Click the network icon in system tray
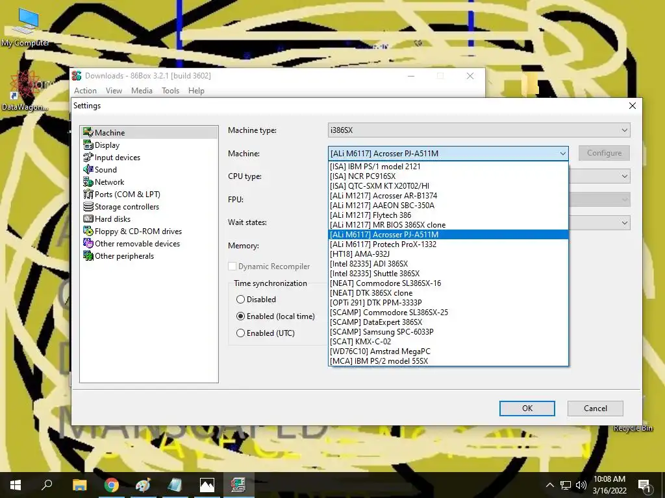Screen dimensions: 665x498 pos(566,485)
